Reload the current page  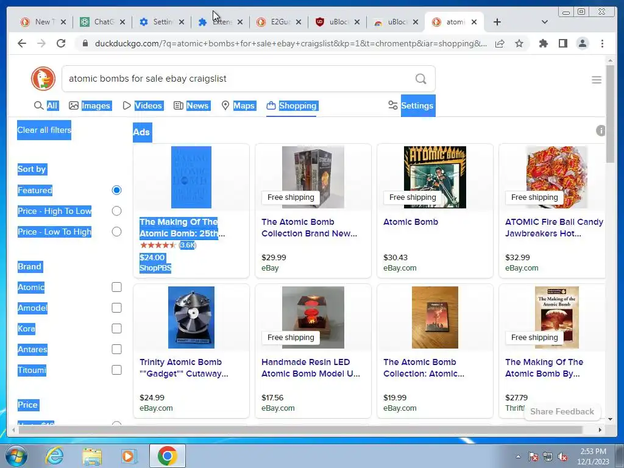[x=61, y=43]
